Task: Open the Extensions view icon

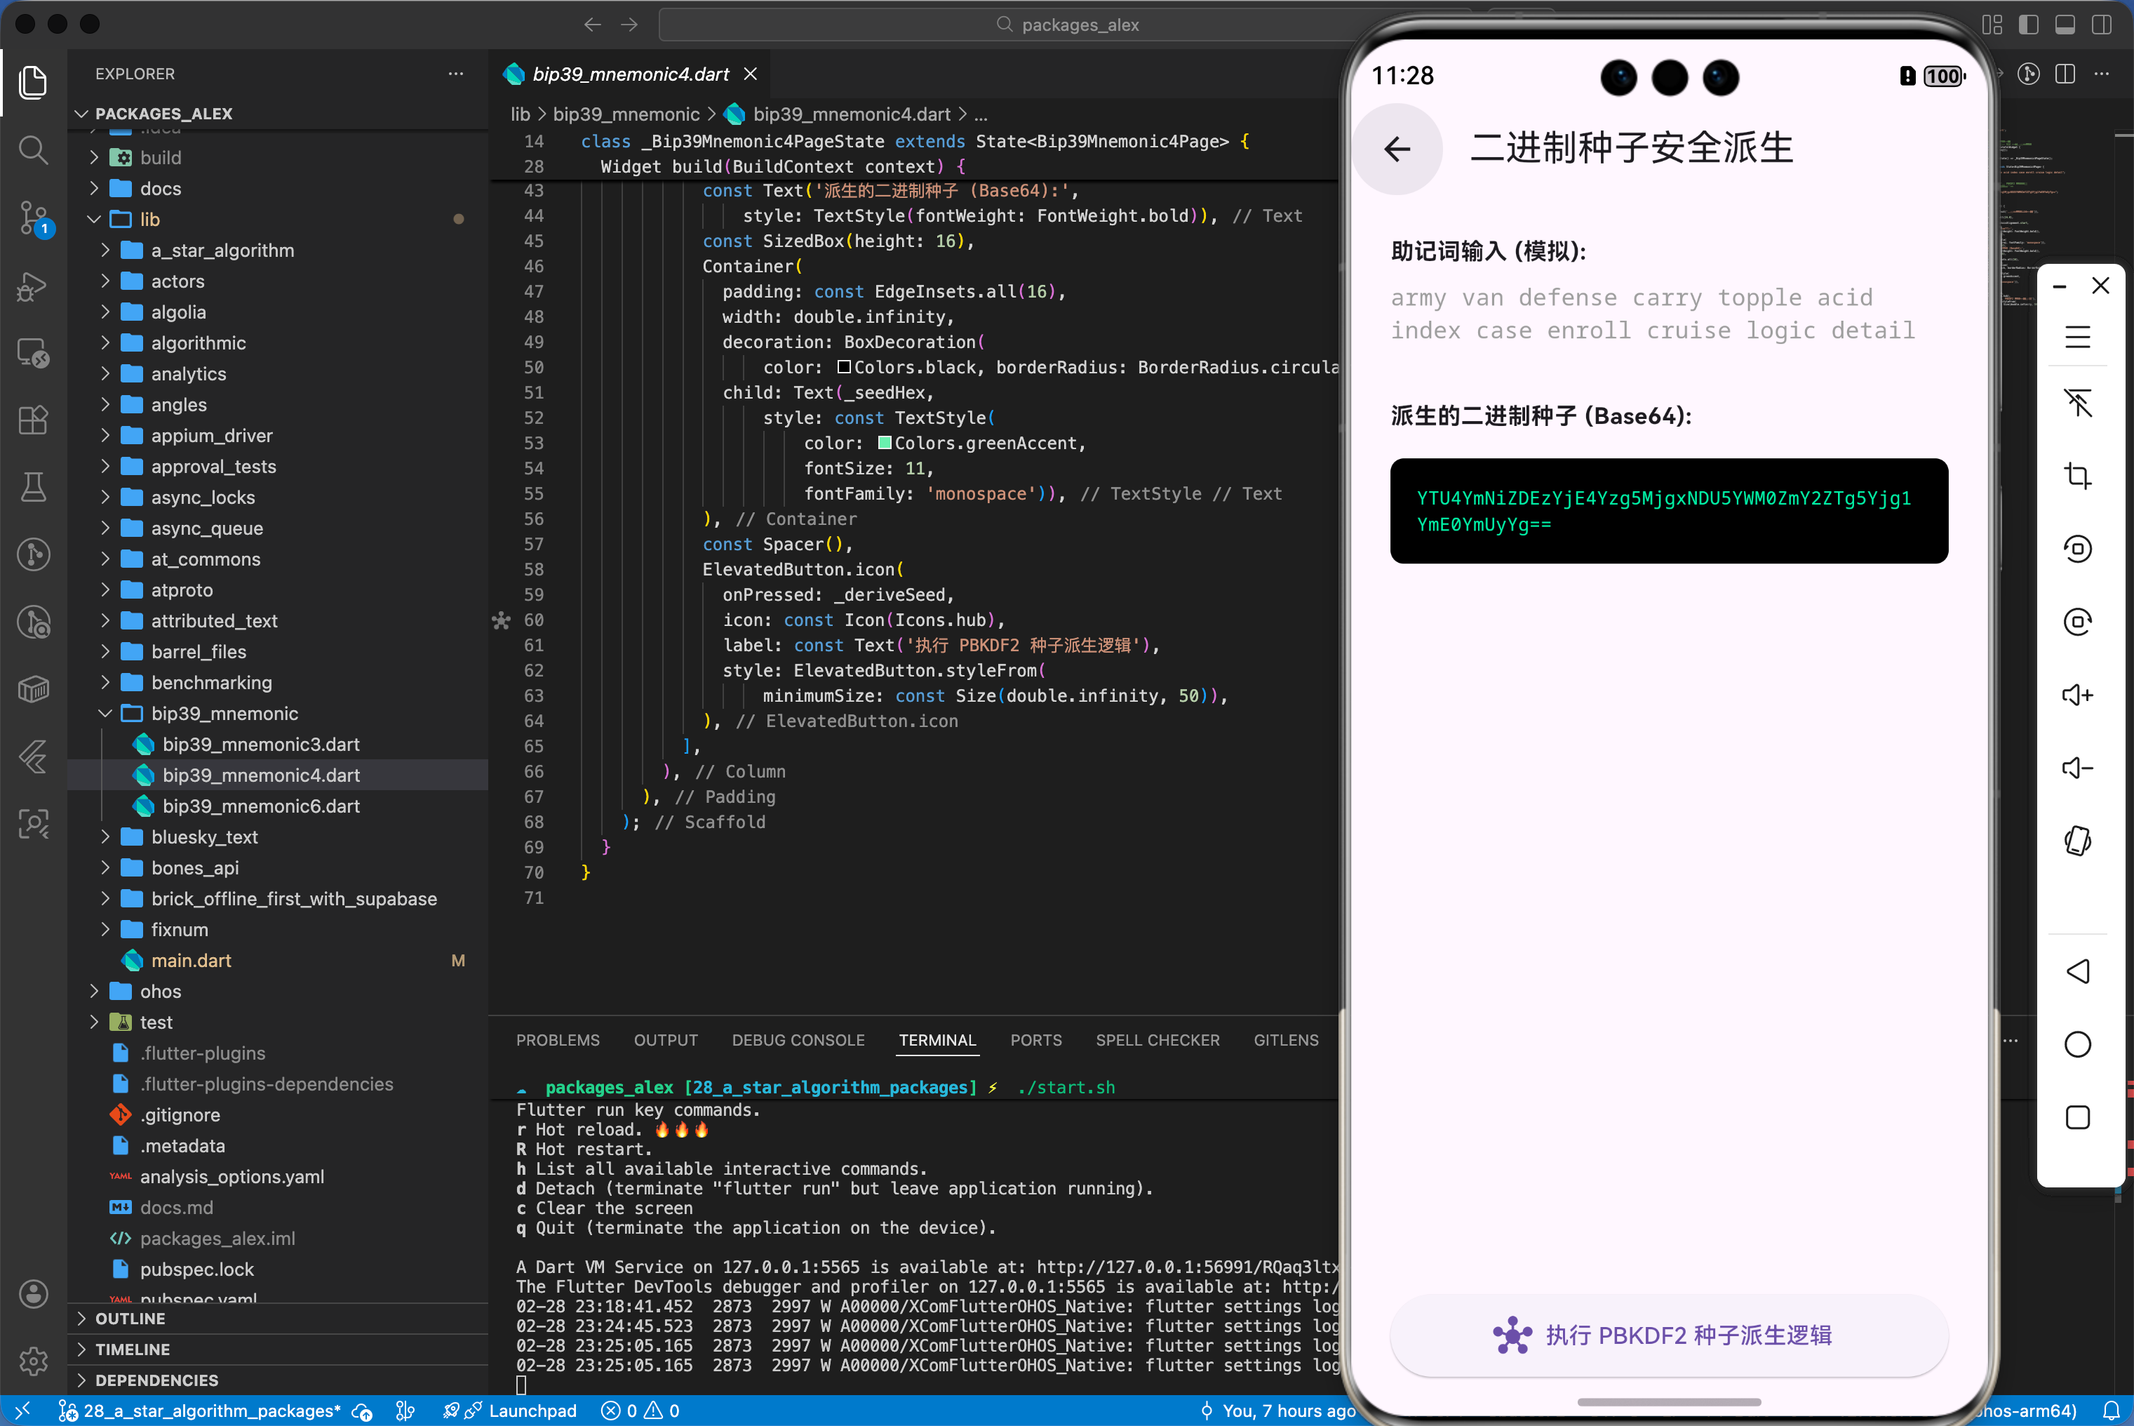Action: point(34,420)
